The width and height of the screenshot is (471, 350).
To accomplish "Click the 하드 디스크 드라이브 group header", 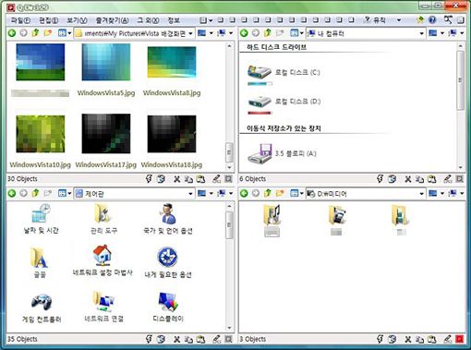I will click(276, 47).
